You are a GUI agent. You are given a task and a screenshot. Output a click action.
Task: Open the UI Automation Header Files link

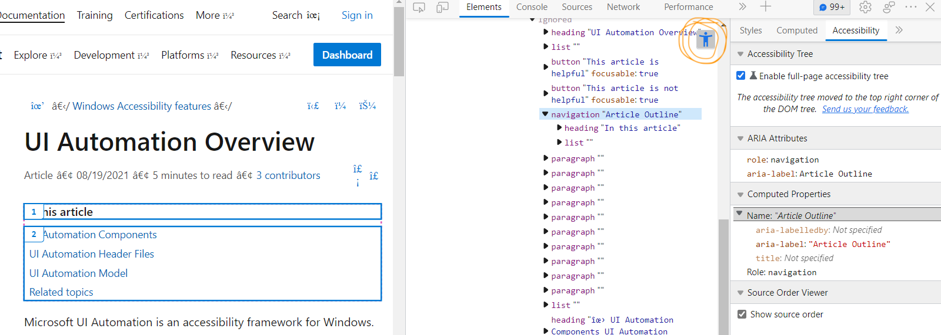(x=92, y=254)
